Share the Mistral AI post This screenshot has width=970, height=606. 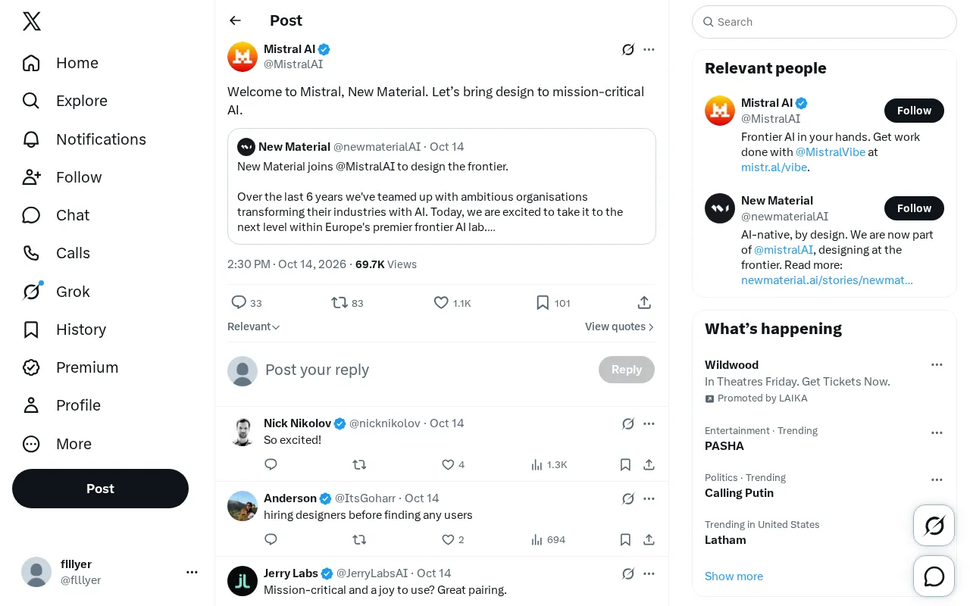click(644, 303)
